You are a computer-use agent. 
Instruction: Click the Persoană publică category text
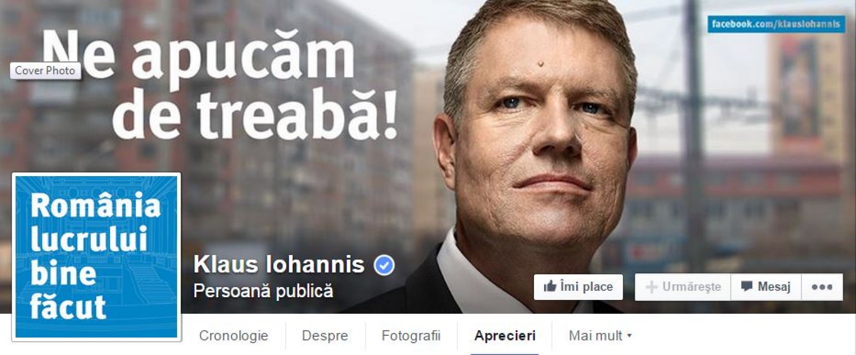[263, 291]
